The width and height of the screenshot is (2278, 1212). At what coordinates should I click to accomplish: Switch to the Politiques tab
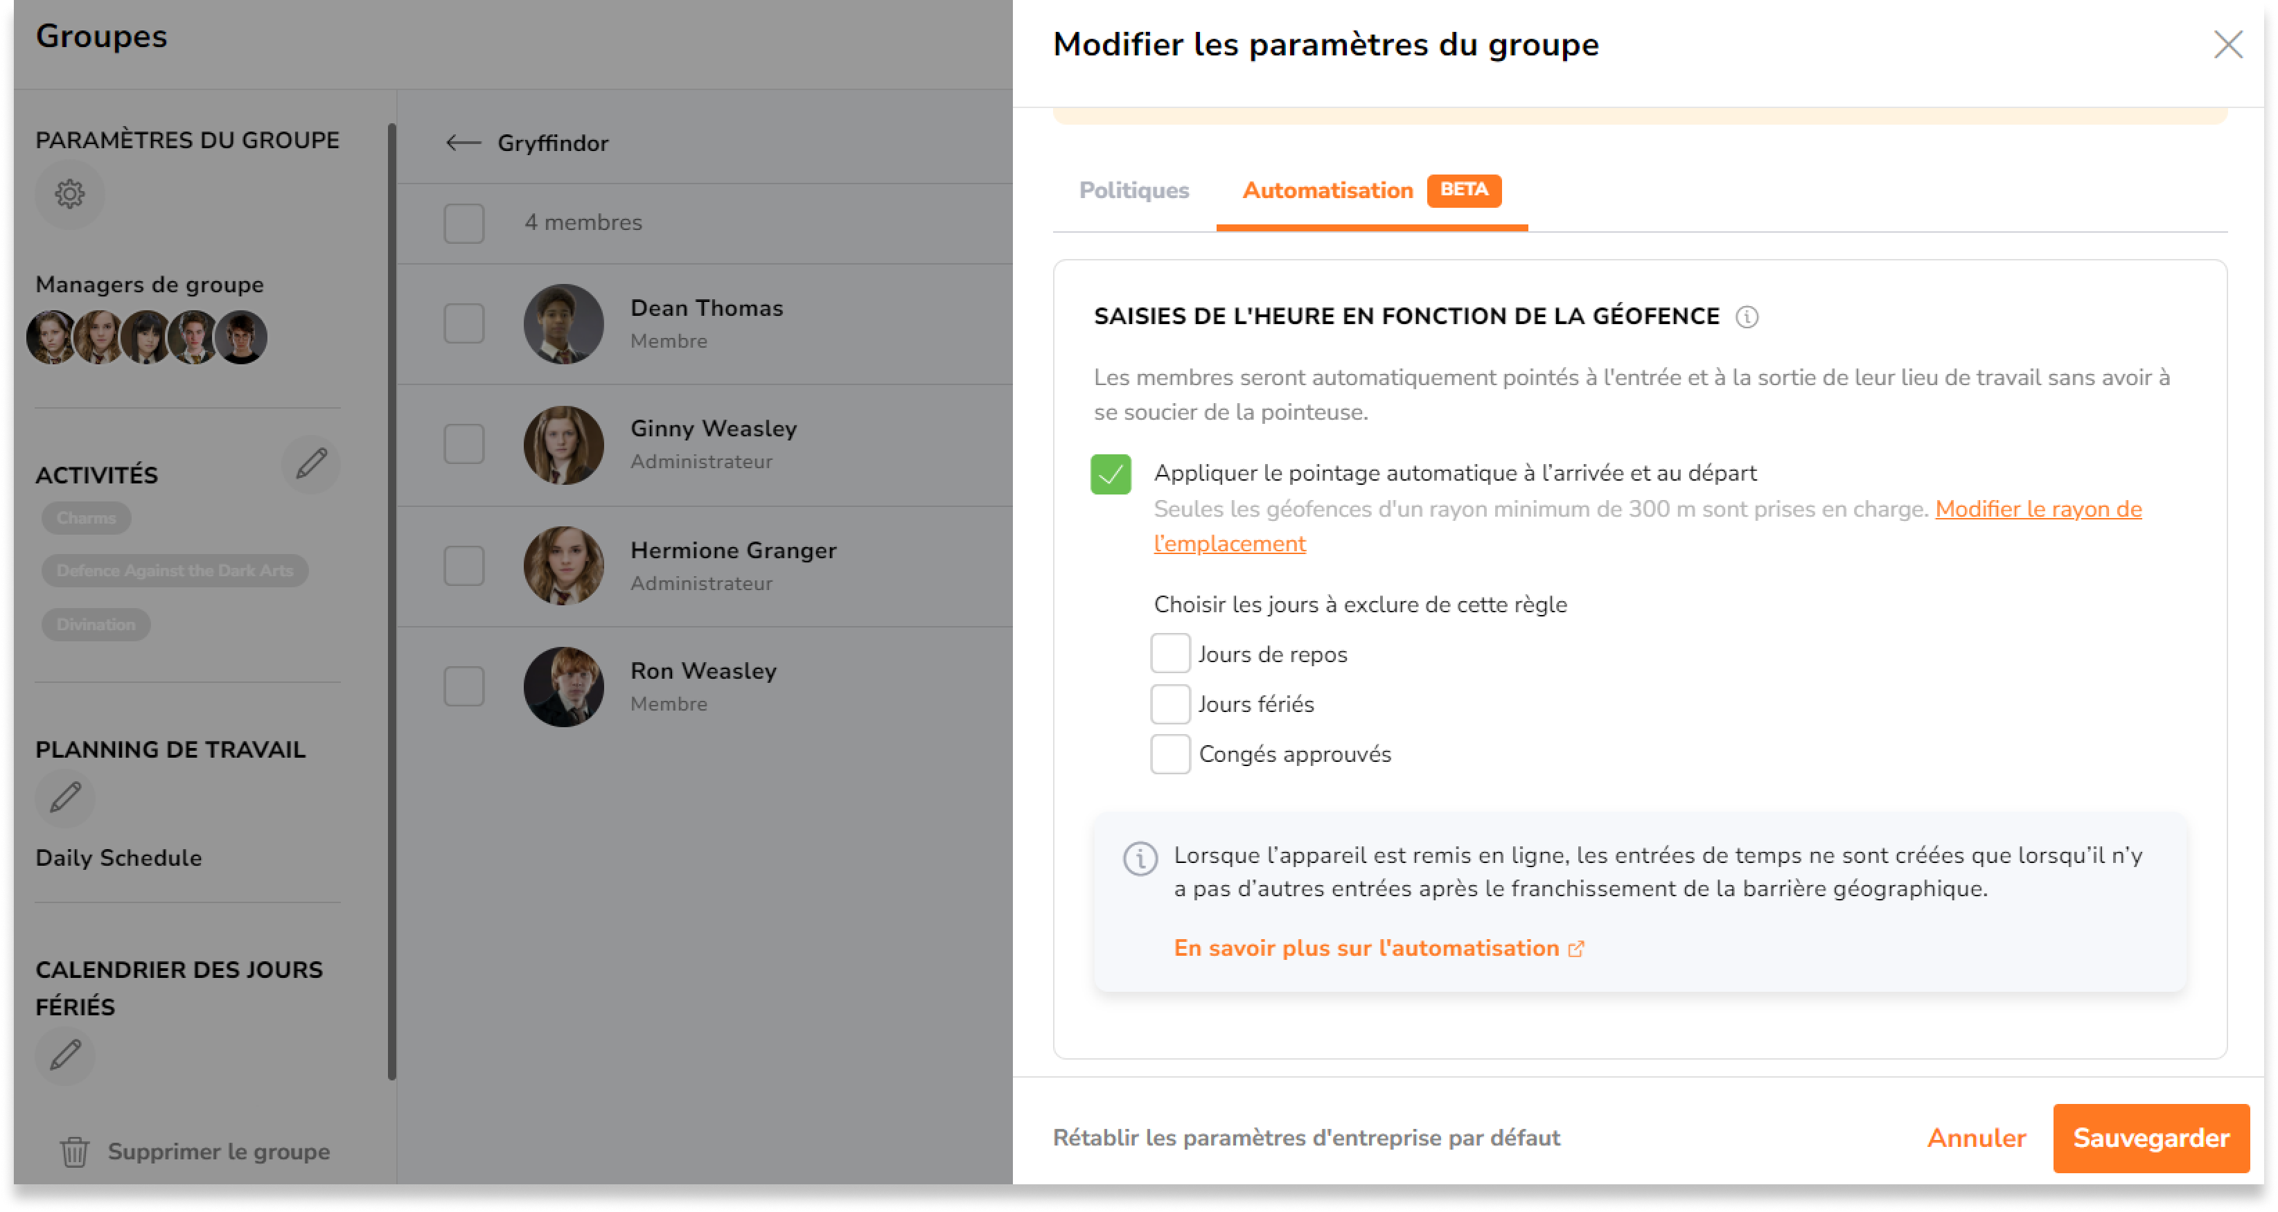point(1133,190)
